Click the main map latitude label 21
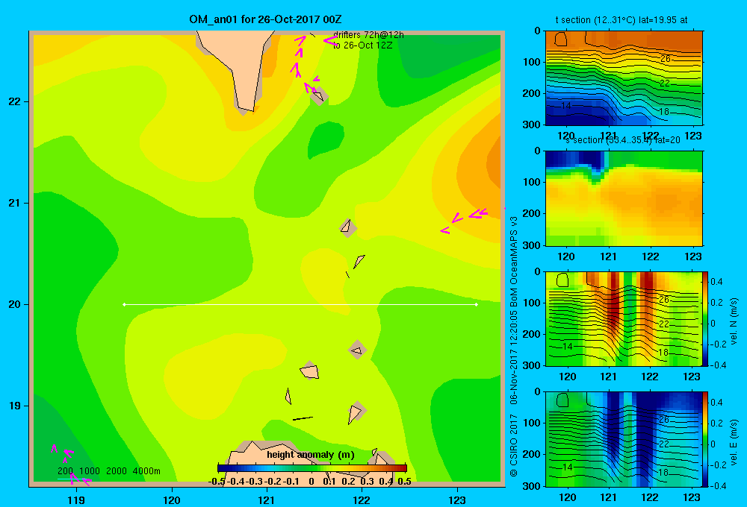 pos(15,203)
